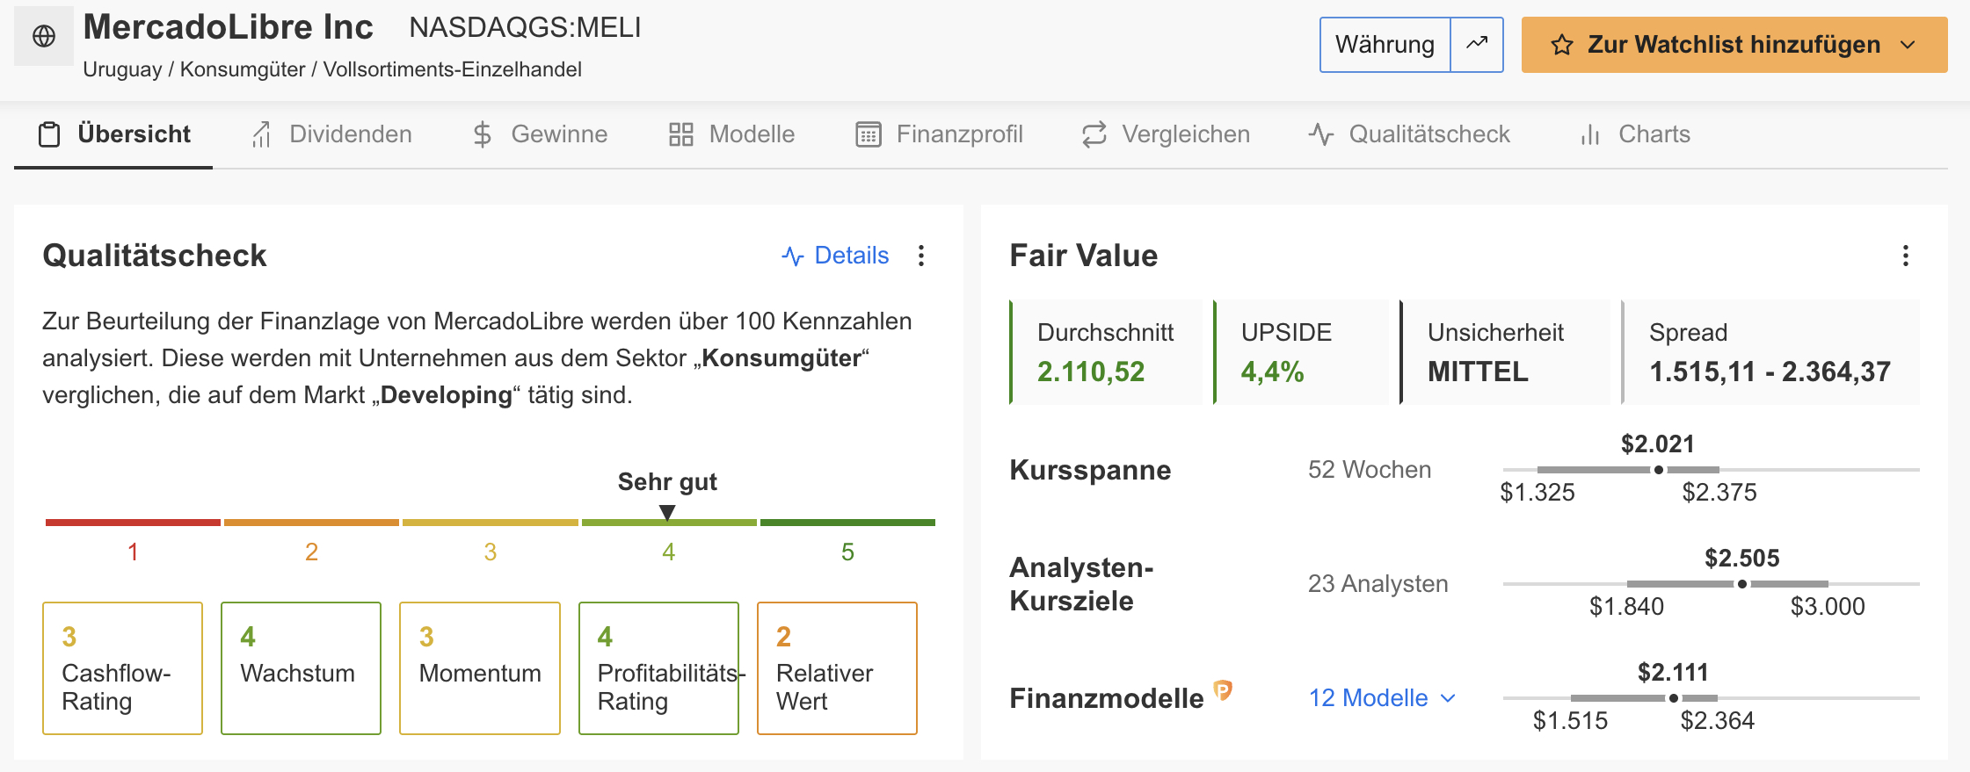Select the Wachstum score card
Image resolution: width=1970 pixels, height=772 pixels.
pos(301,668)
